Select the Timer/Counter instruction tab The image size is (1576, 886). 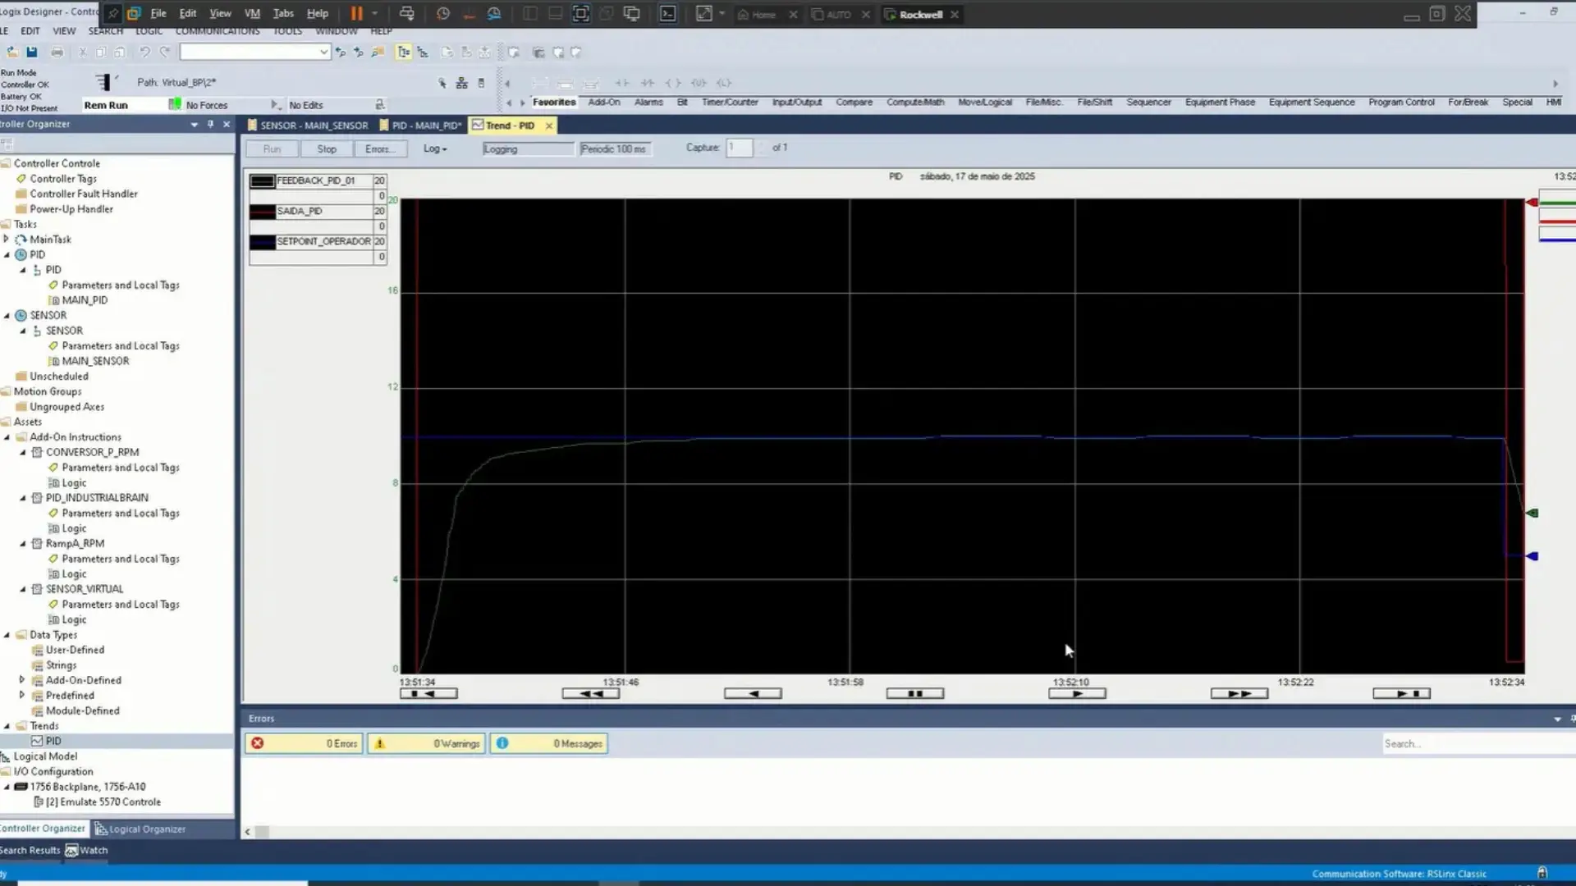[x=729, y=103]
